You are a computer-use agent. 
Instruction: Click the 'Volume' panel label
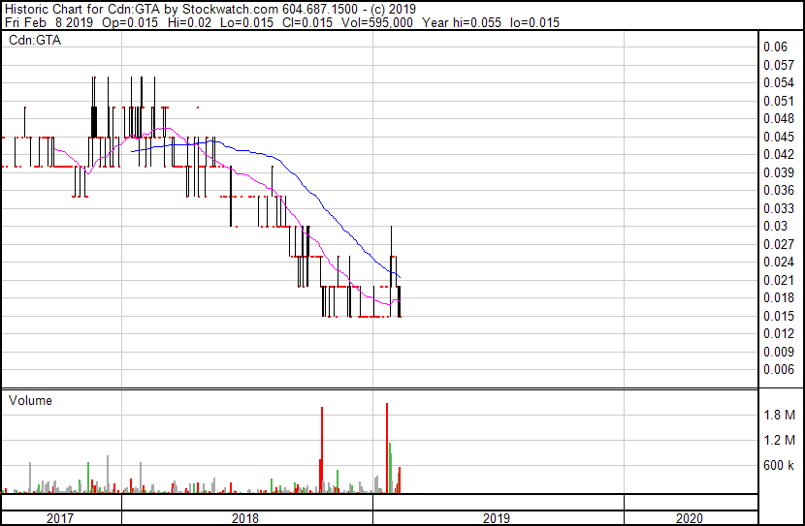click(30, 400)
